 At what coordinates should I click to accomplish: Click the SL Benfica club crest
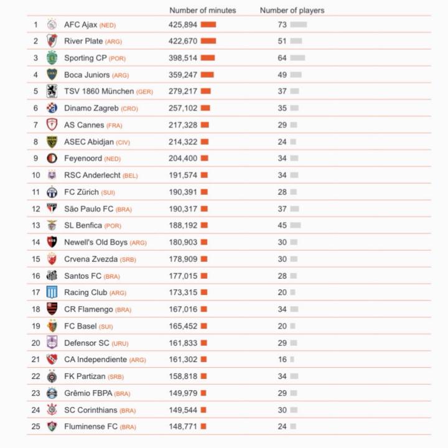pyautogui.click(x=52, y=225)
